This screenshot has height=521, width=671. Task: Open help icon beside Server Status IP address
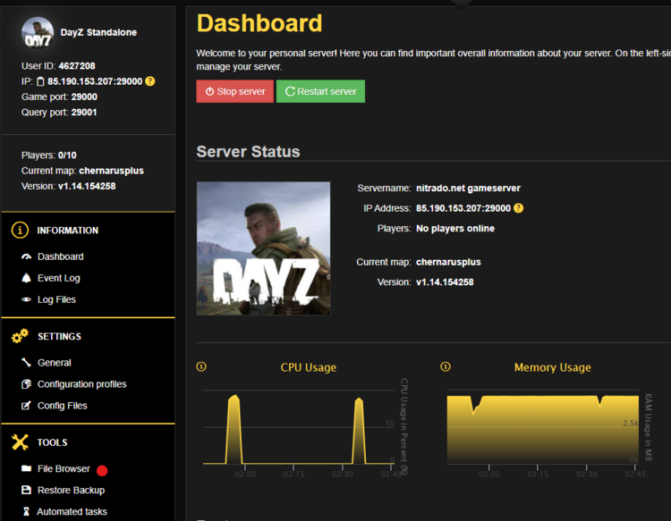click(518, 208)
